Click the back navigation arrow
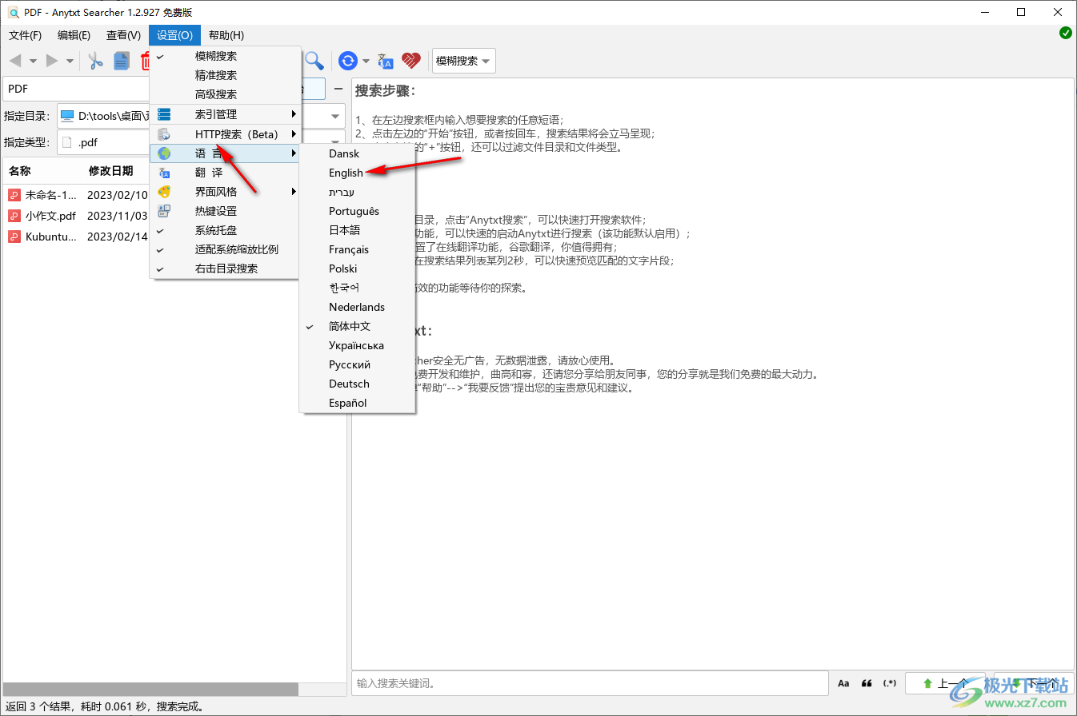Viewport: 1077px width, 716px height. click(x=15, y=61)
